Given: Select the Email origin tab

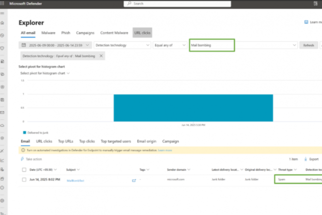Looking at the screenshot, I should pyautogui.click(x=147, y=142).
